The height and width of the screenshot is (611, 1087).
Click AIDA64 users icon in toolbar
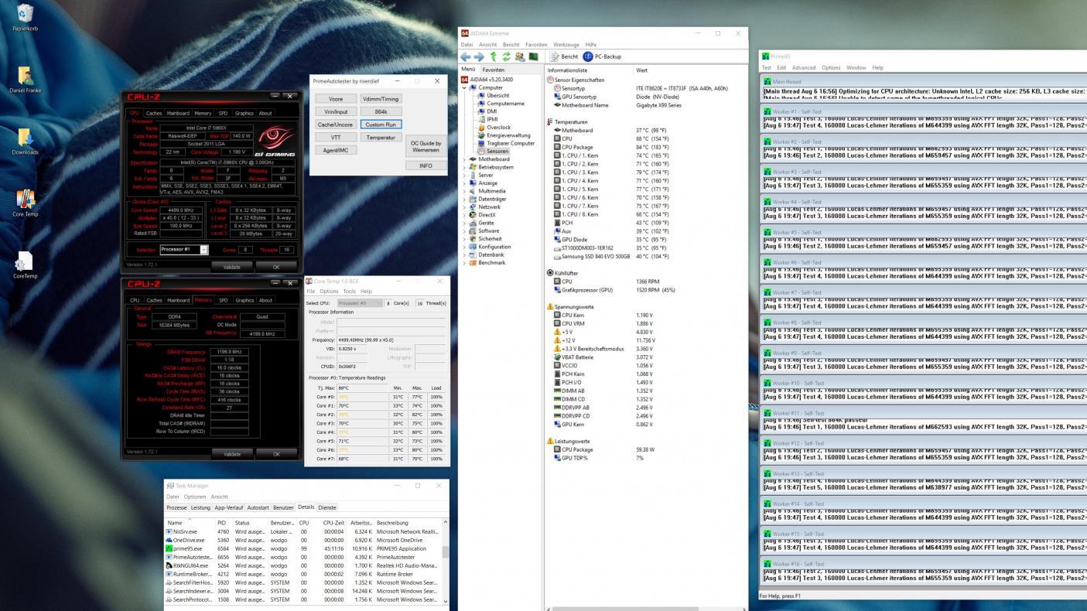pyautogui.click(x=520, y=56)
